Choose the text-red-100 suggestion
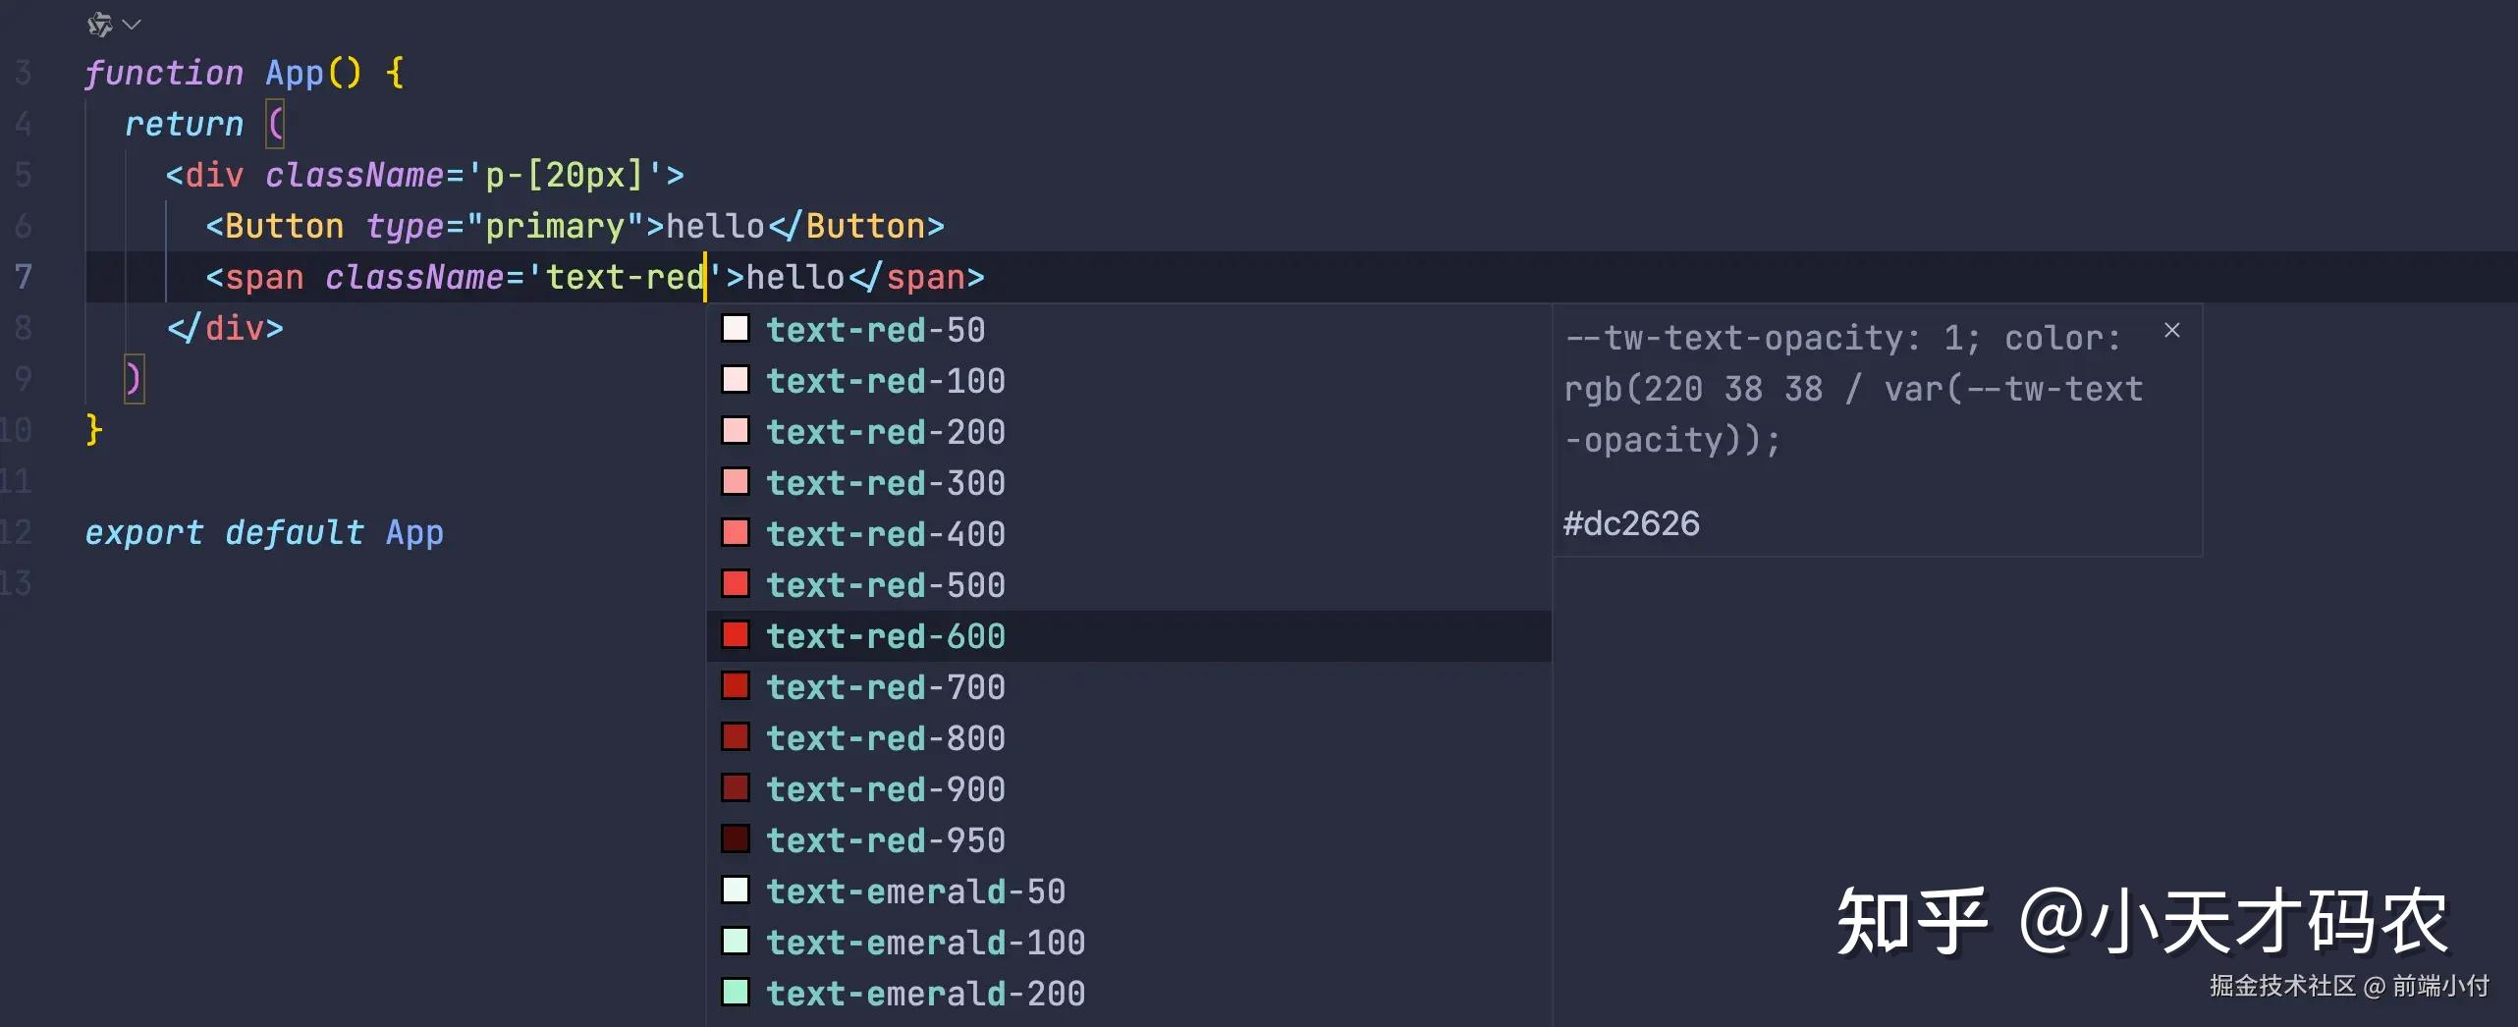Screen dimensions: 2518x1027 [x=885, y=381]
